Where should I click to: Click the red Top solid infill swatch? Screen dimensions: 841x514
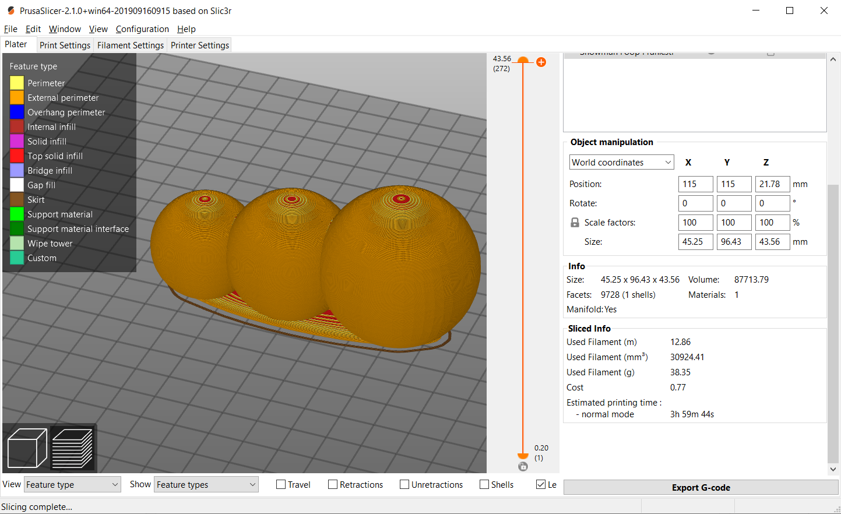[17, 156]
